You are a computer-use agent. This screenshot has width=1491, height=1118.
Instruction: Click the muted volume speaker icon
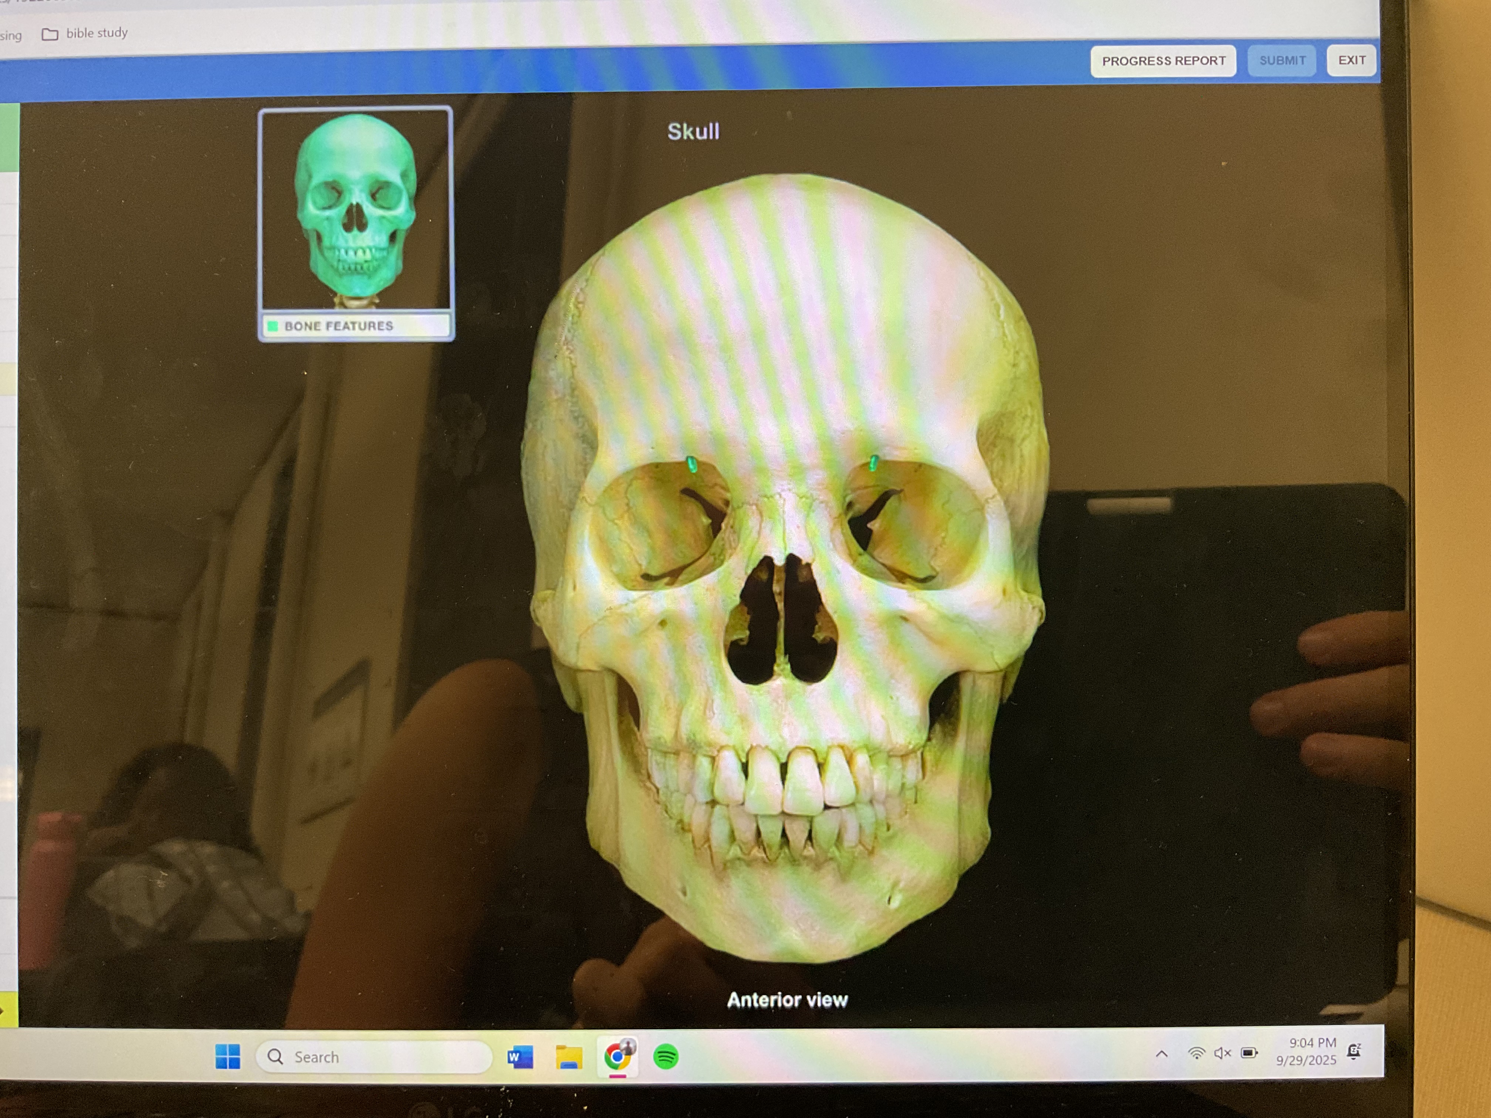coord(1222,1053)
